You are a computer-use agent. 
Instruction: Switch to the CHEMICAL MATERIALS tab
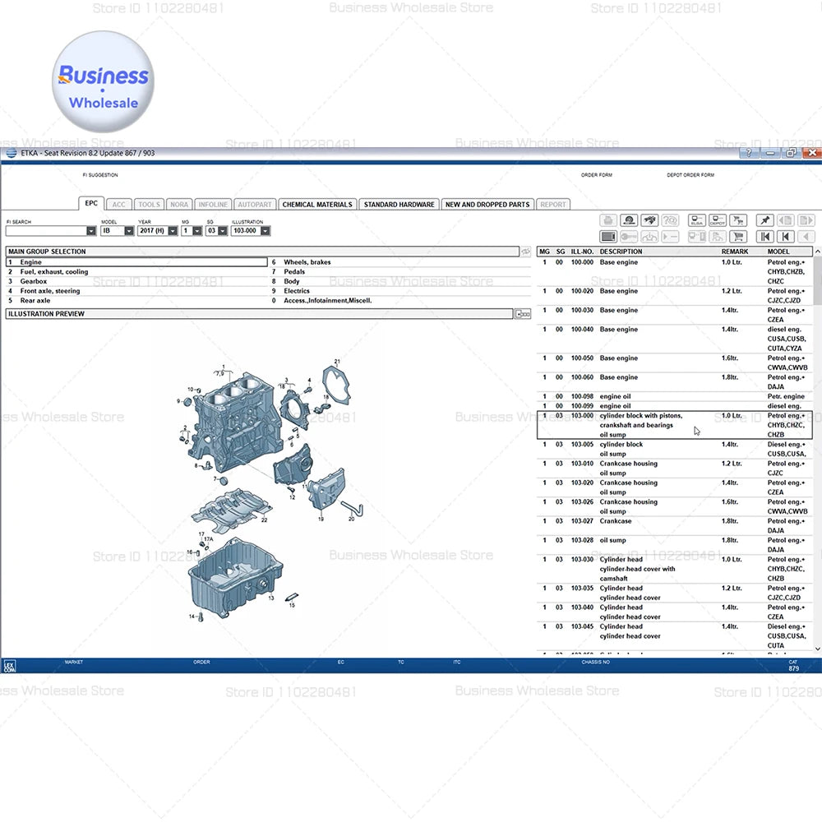click(x=316, y=205)
